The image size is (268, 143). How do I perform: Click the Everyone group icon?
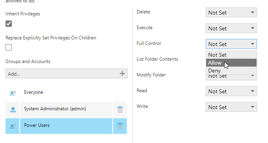coord(13,93)
